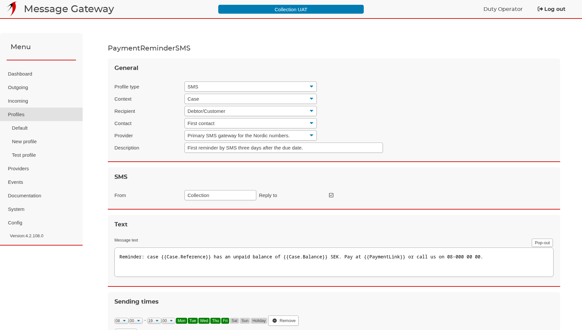This screenshot has height=330, width=582.
Task: Open the Config menu item
Action: 41,223
